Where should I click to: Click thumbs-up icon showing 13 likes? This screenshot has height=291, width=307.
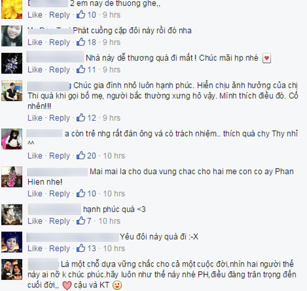click(x=81, y=248)
